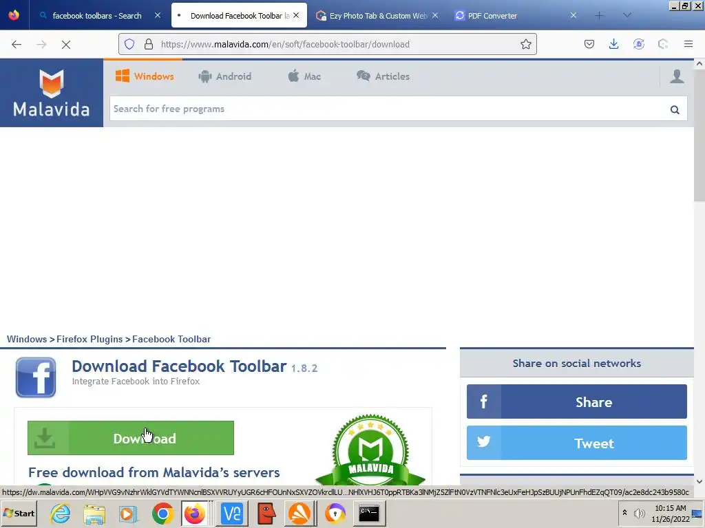
Task: Go forward with the forward arrow
Action: click(41, 44)
